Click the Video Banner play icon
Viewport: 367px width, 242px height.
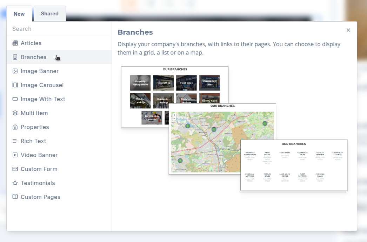tap(15, 155)
